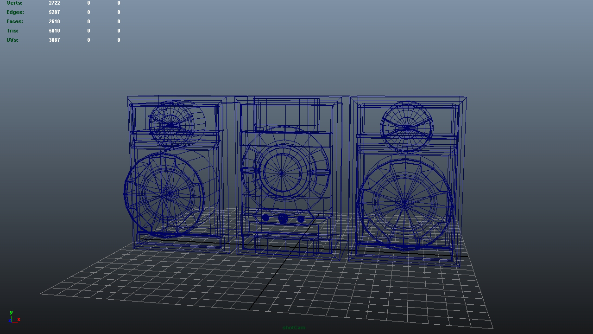Click the Edges count reading 5287
593x334 pixels.
[x=54, y=12]
